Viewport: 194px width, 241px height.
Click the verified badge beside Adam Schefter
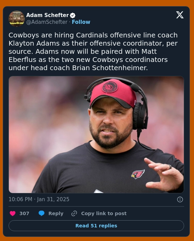point(73,15)
